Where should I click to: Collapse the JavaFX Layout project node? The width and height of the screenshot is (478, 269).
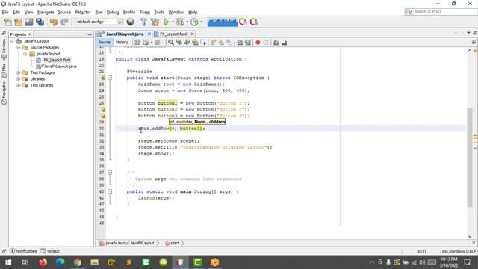coord(12,41)
